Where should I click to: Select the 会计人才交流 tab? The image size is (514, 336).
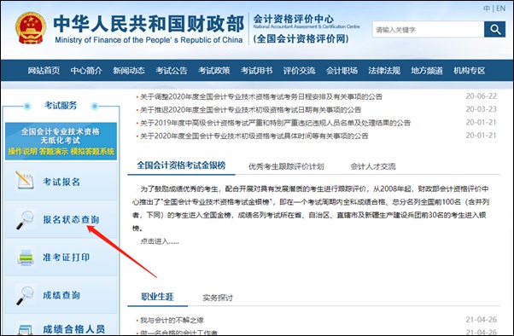click(373, 166)
